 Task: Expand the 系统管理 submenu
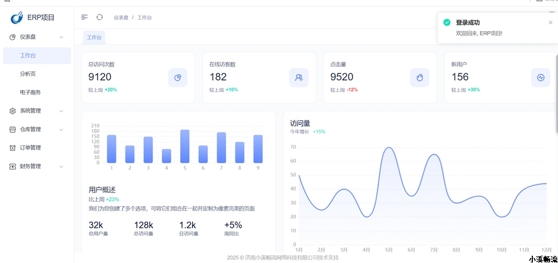(61, 111)
